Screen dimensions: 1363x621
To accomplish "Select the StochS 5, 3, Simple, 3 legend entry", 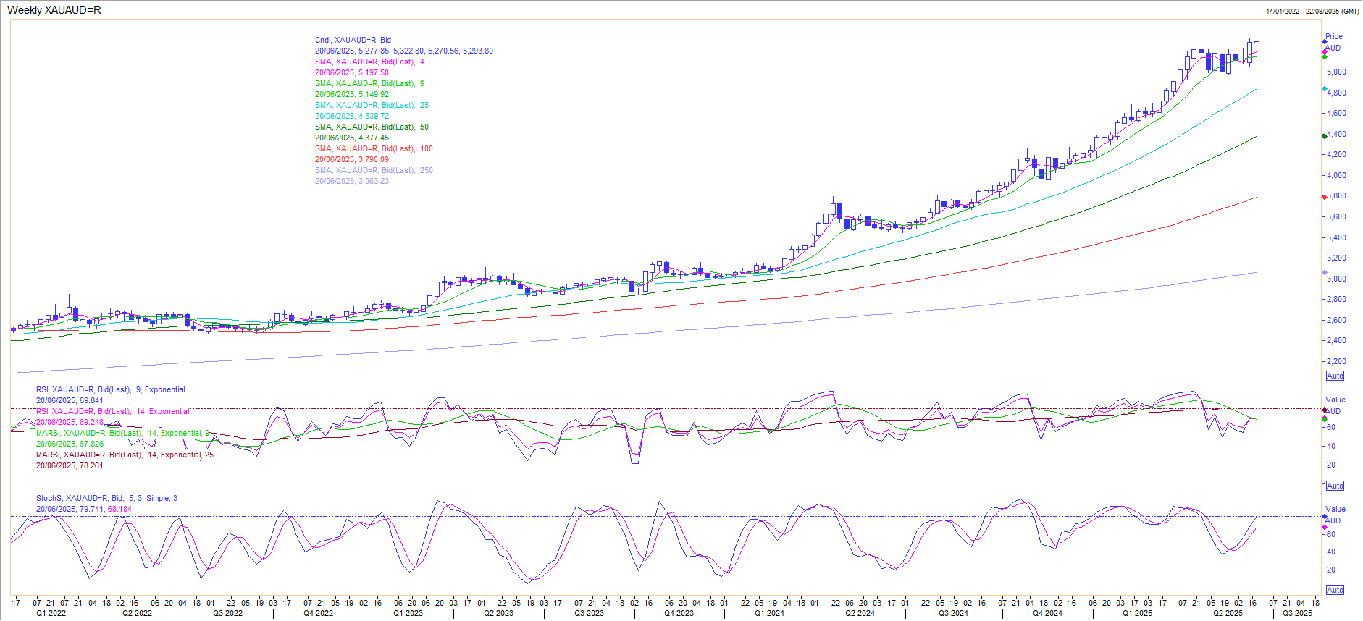I will click(x=106, y=498).
